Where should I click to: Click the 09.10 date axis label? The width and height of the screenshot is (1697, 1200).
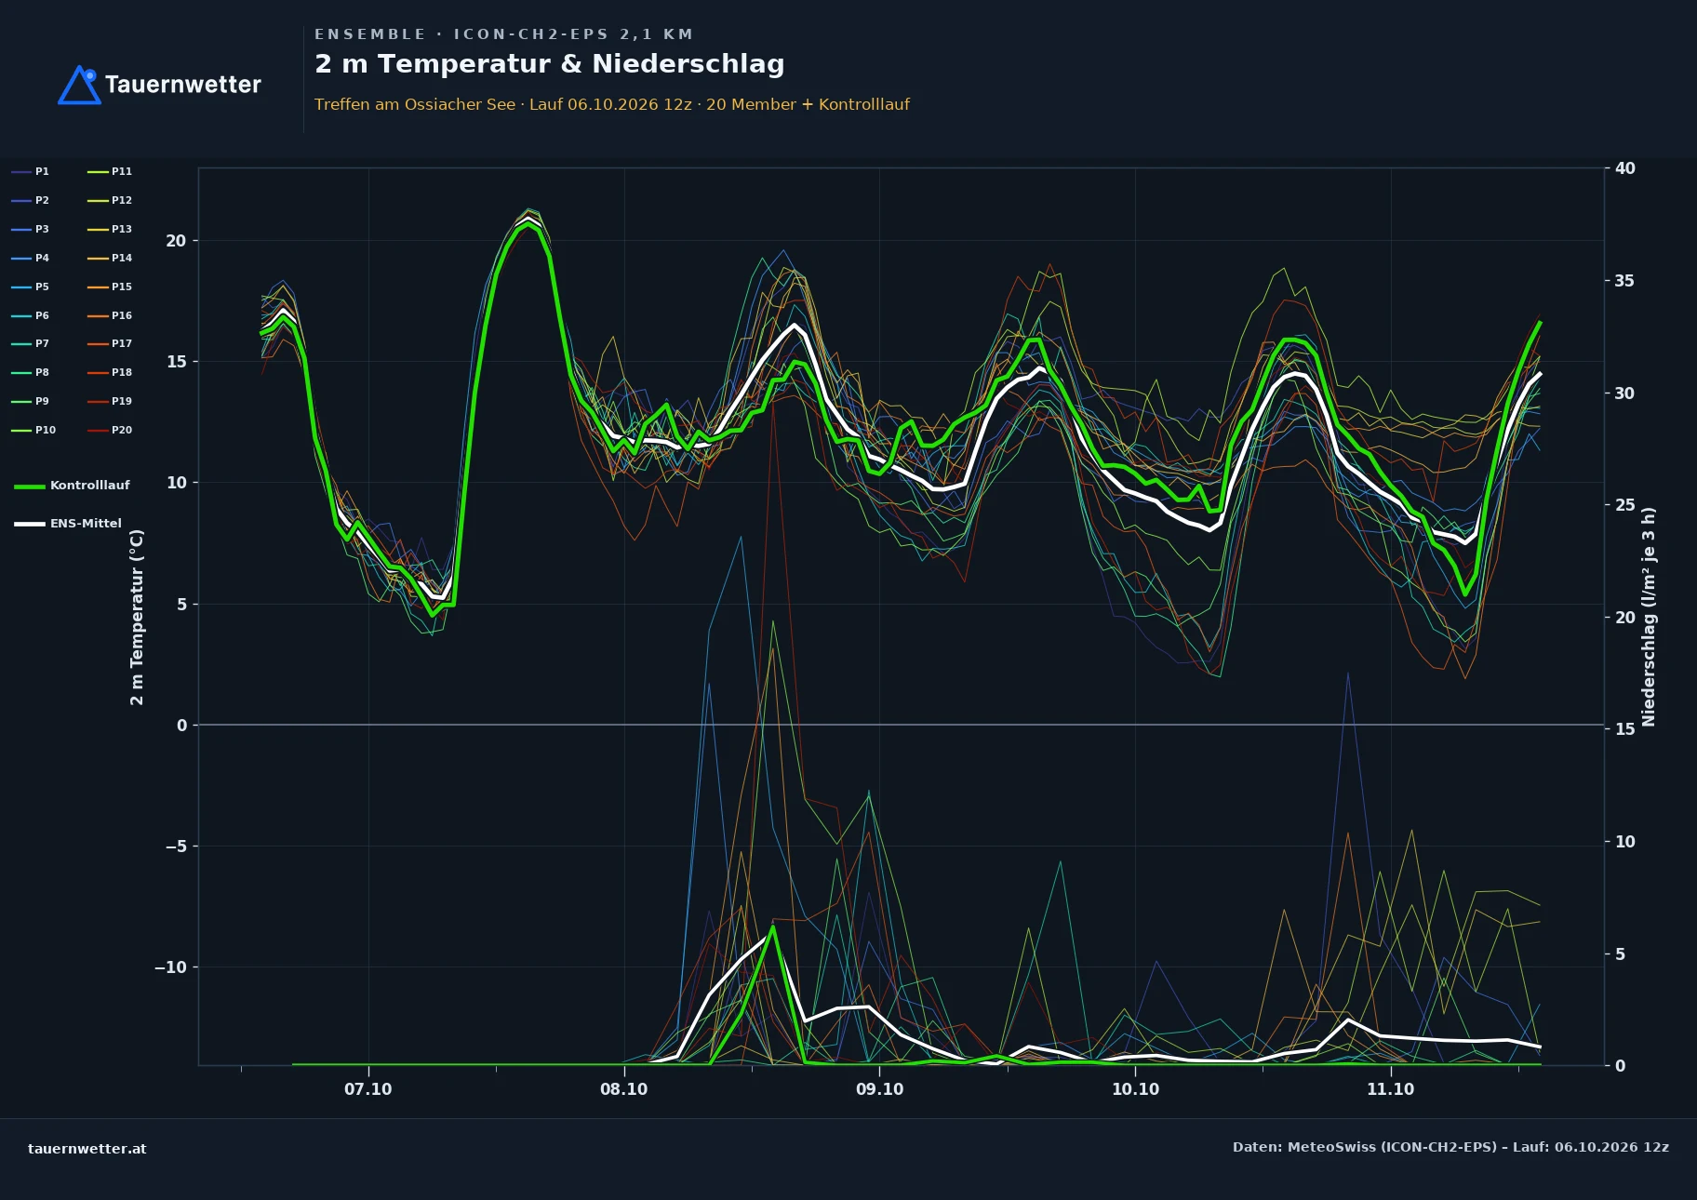[879, 1089]
